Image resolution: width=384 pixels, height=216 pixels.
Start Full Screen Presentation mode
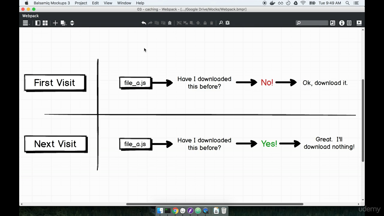(x=359, y=23)
